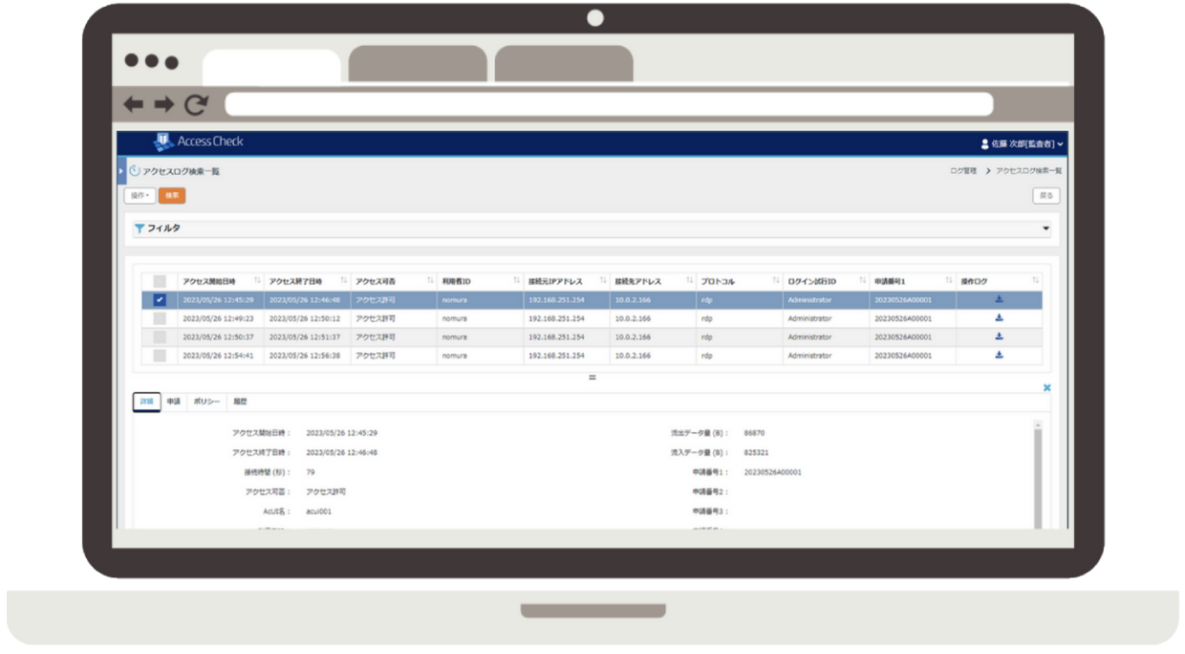Viewport: 1185px width, 654px height.
Task: Click the funnel icon next to フィルタ
Action: coord(140,229)
